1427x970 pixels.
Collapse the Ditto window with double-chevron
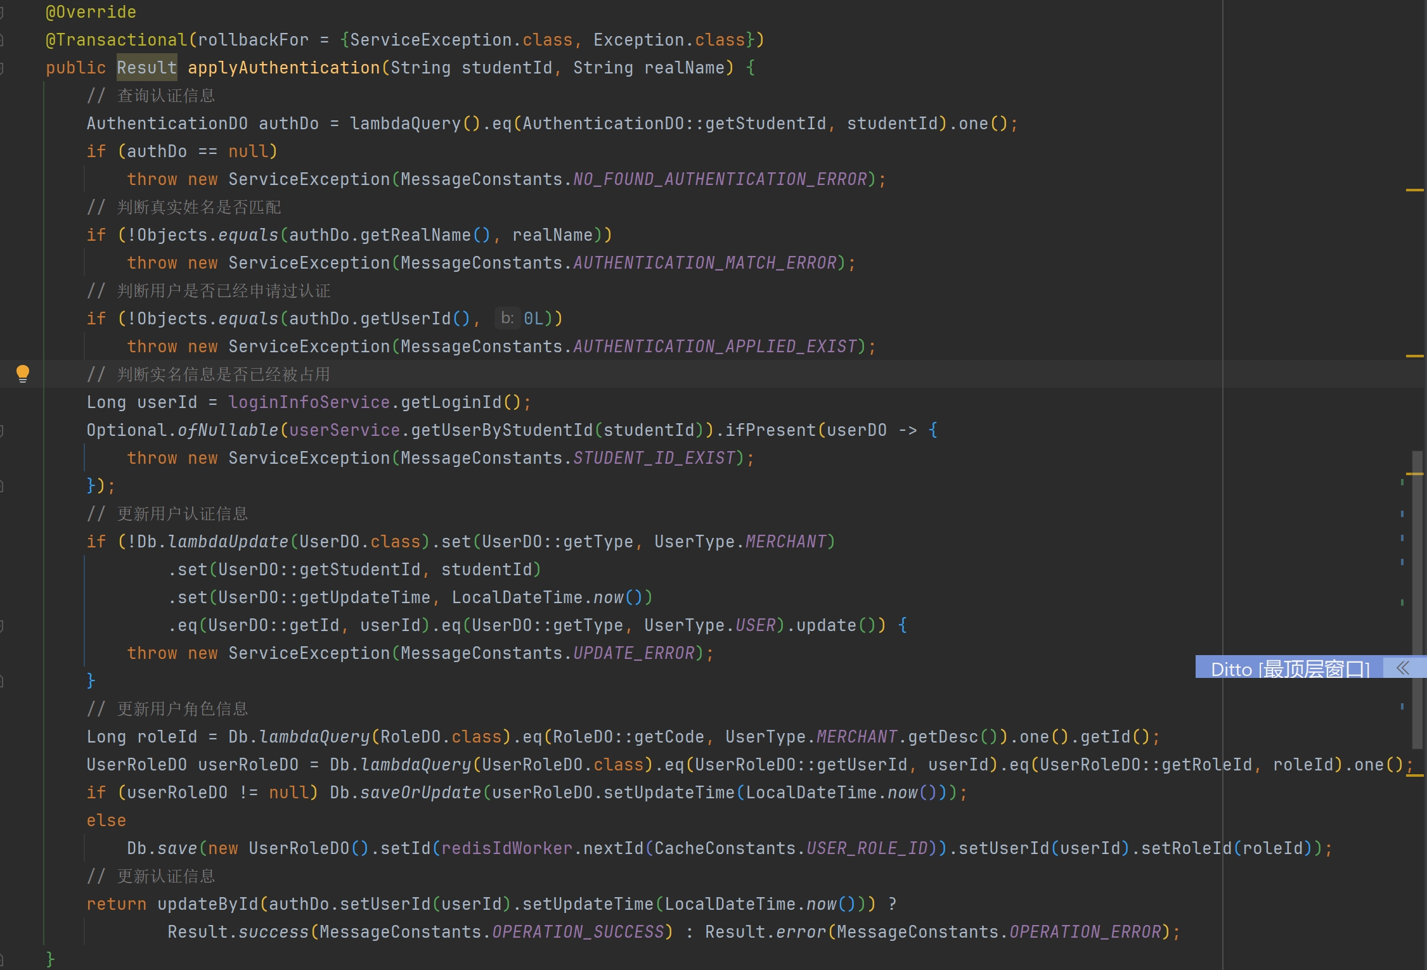pos(1402,668)
